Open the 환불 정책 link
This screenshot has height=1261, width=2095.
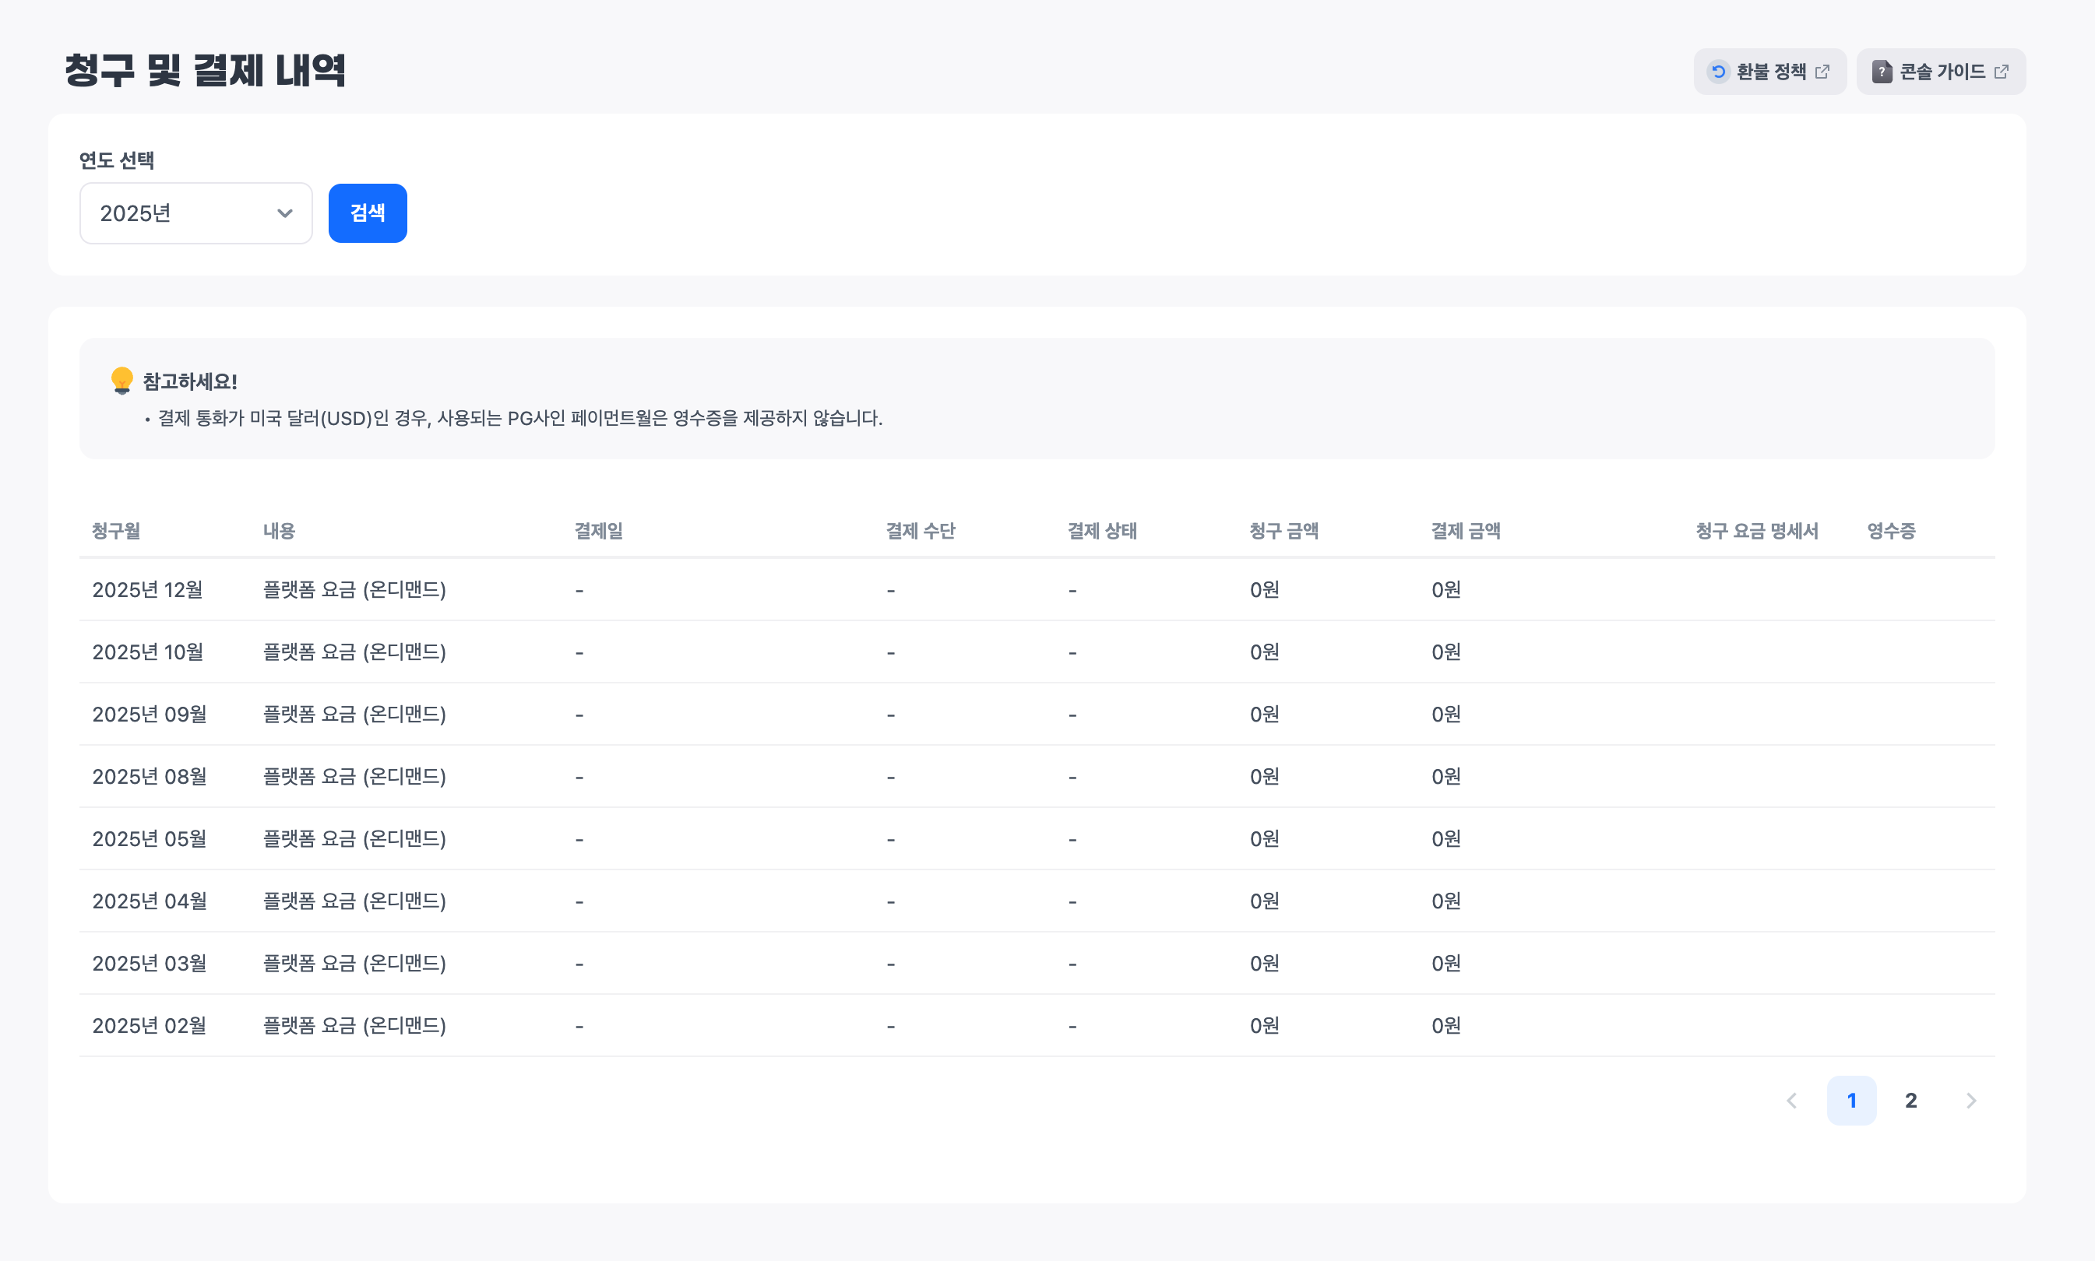(1771, 72)
